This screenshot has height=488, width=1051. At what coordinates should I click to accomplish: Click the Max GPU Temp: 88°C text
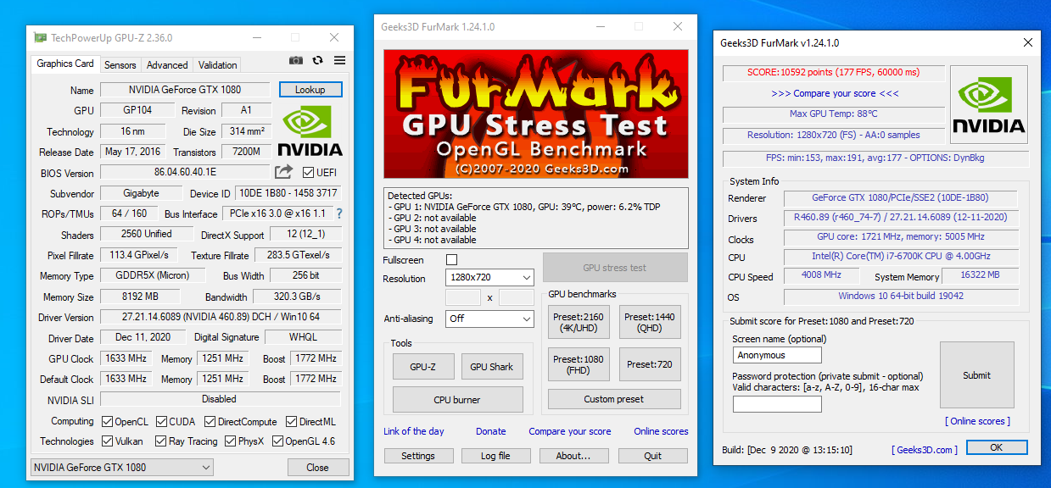coord(833,114)
